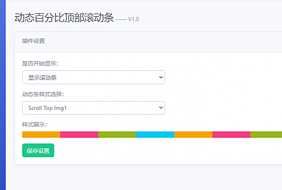This screenshot has height=190, width=282.
Task: Click the 插件设置 panel header text
Action: pos(33,41)
